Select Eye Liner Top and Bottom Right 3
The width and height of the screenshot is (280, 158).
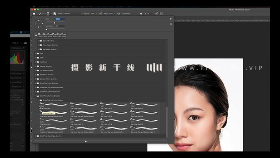[84, 114]
